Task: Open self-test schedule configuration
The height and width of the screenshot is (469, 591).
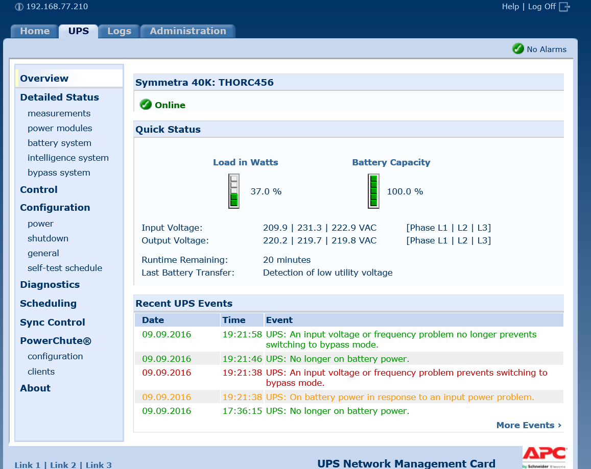Action: [65, 268]
